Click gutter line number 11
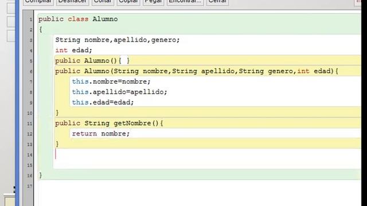 30,124
